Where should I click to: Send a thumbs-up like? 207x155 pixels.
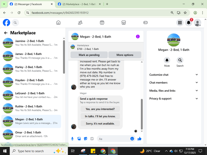click(140, 139)
